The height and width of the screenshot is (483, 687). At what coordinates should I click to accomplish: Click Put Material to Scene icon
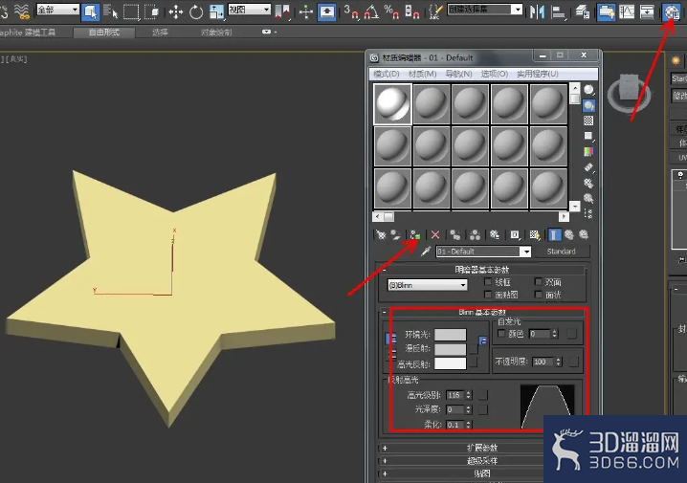395,234
